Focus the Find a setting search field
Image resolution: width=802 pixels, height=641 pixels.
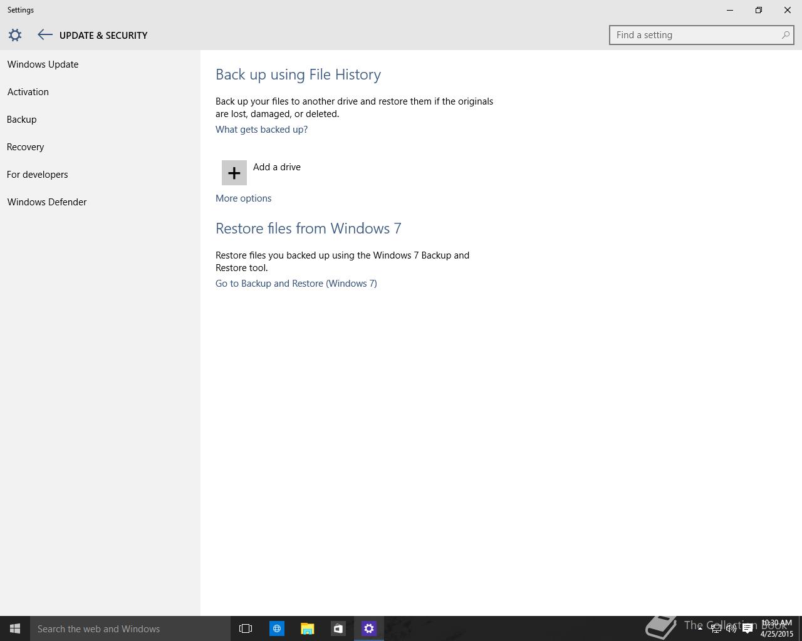point(702,35)
